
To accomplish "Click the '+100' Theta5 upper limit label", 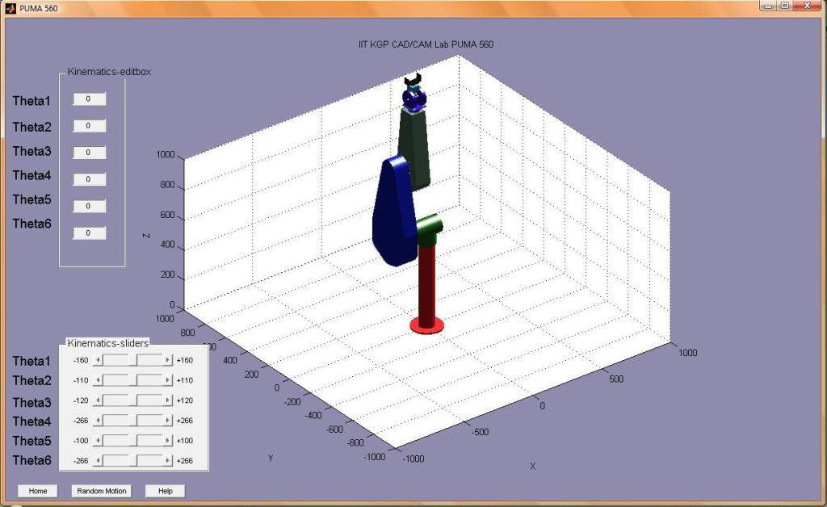I will (185, 441).
